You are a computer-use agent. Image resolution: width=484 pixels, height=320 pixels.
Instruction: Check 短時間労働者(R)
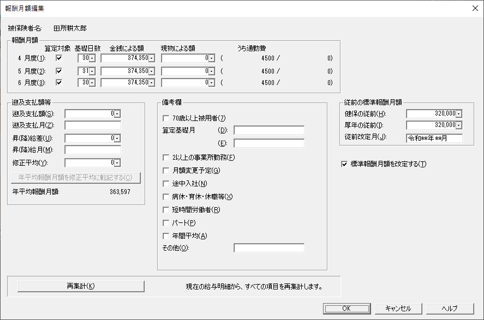[166, 210]
